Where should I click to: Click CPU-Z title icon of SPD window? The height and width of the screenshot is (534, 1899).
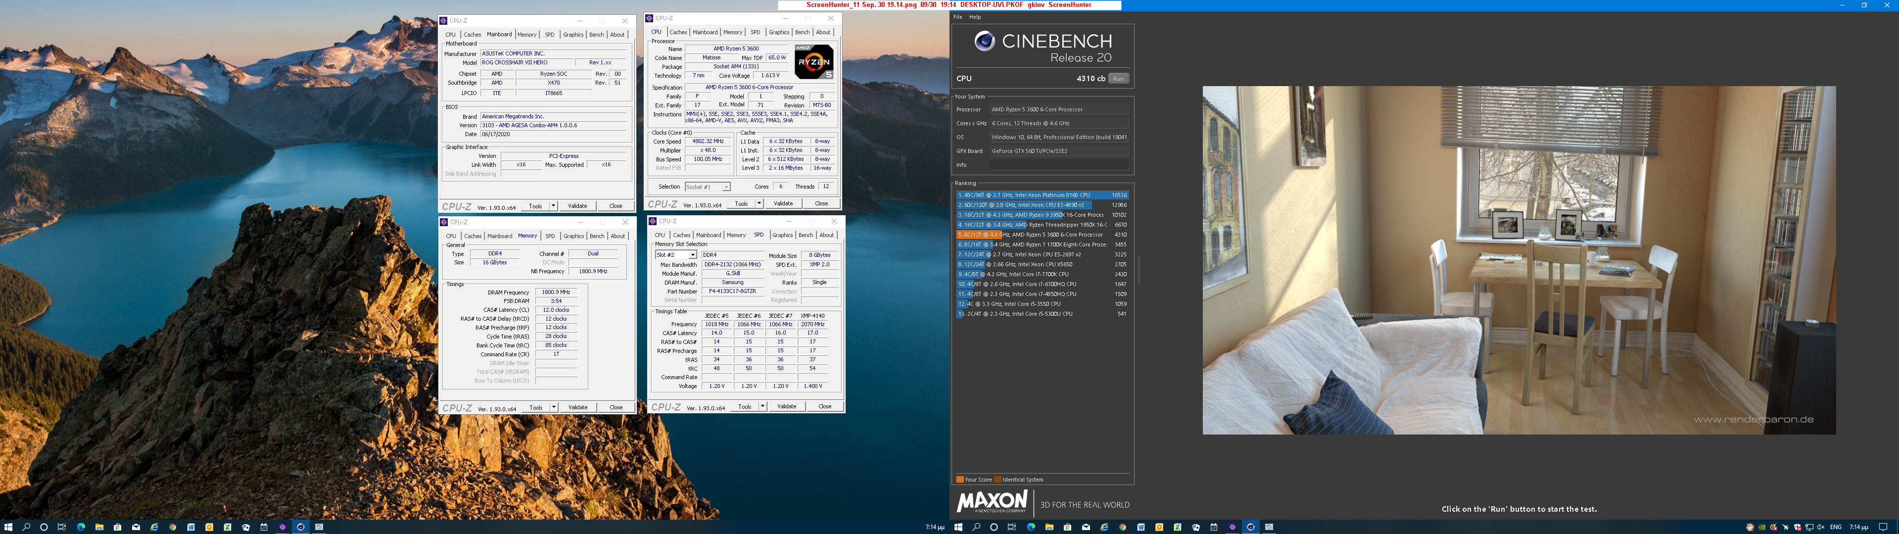(653, 221)
